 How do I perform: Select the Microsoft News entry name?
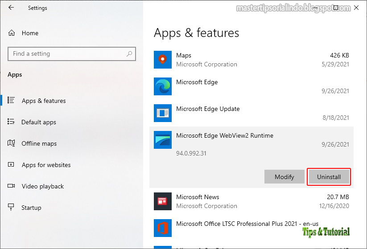pos(198,197)
